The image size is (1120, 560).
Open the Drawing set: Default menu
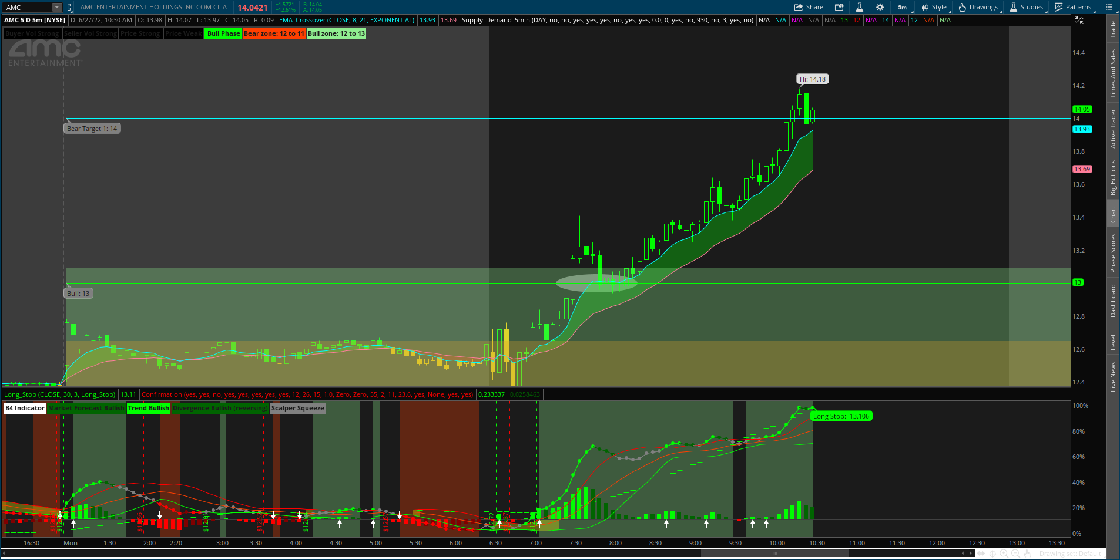[1070, 554]
